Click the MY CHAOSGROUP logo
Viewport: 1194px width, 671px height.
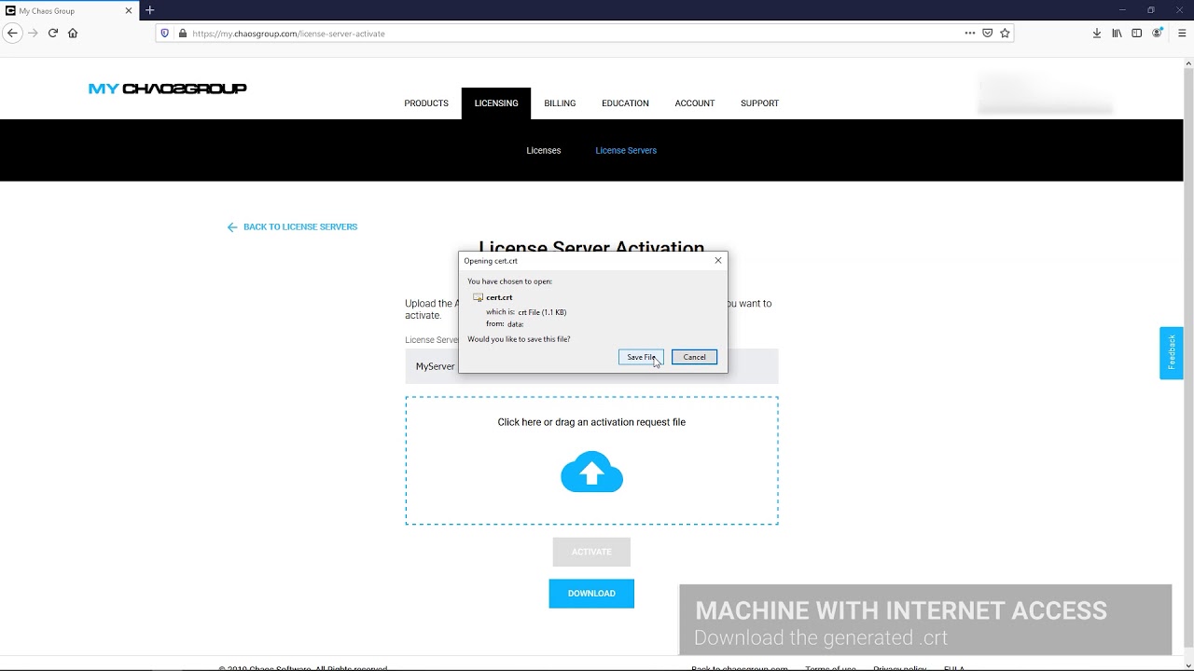[168, 89]
